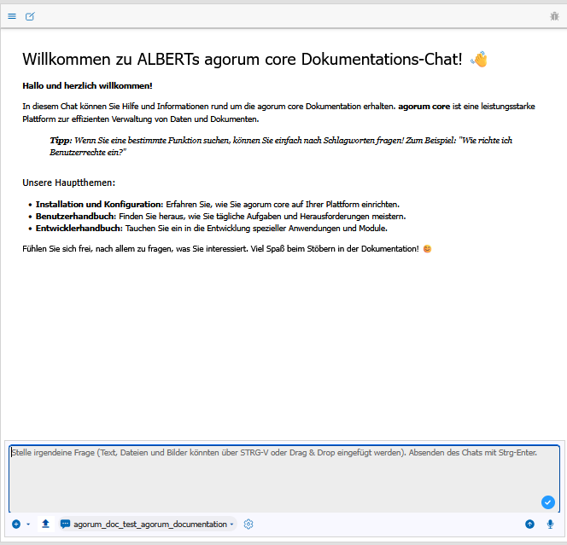Viewport: 567px width, 545px height.
Task: Click the upload file icon
Action: [45, 524]
